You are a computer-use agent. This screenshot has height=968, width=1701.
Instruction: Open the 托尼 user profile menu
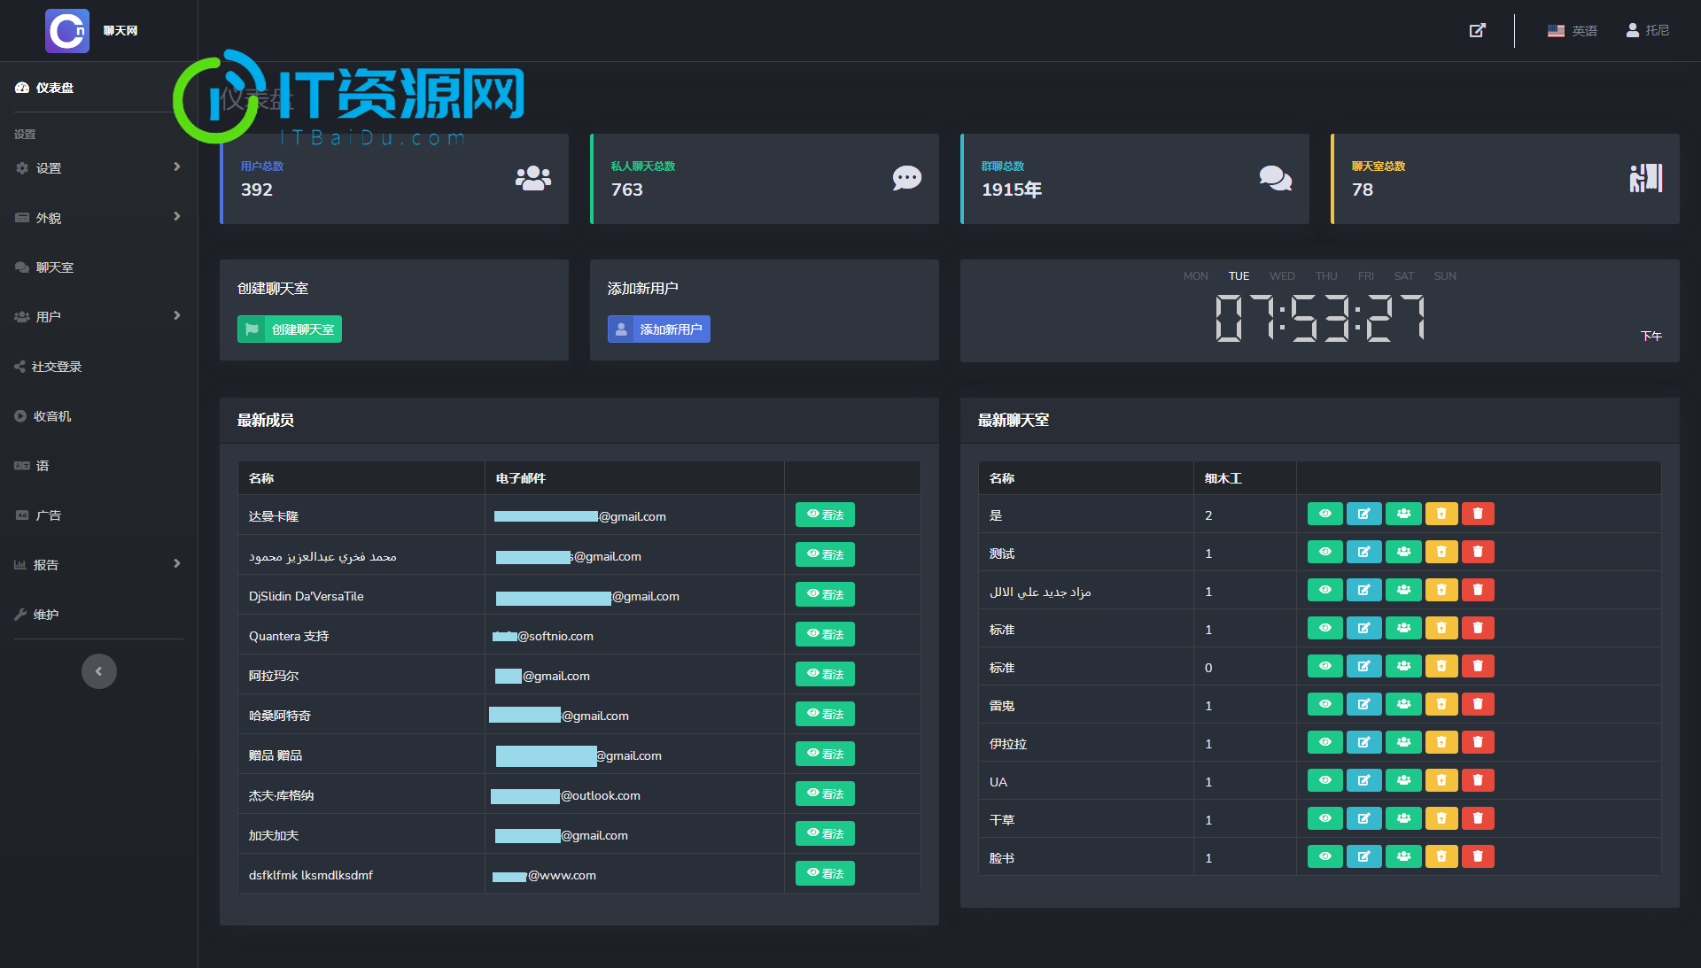(x=1648, y=30)
